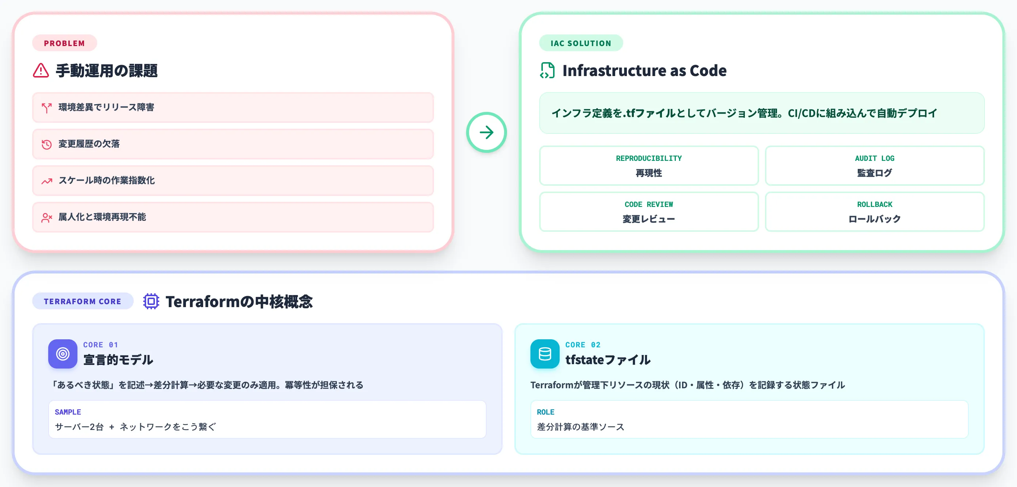Click the CPU chip icon beside Terraformの中核概念
The height and width of the screenshot is (487, 1017).
151,302
